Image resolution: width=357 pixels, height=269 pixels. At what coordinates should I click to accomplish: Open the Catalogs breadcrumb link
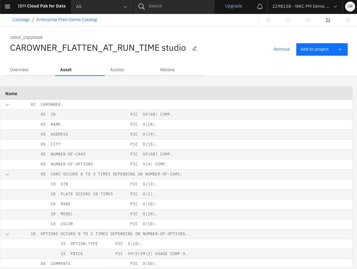[x=21, y=20]
